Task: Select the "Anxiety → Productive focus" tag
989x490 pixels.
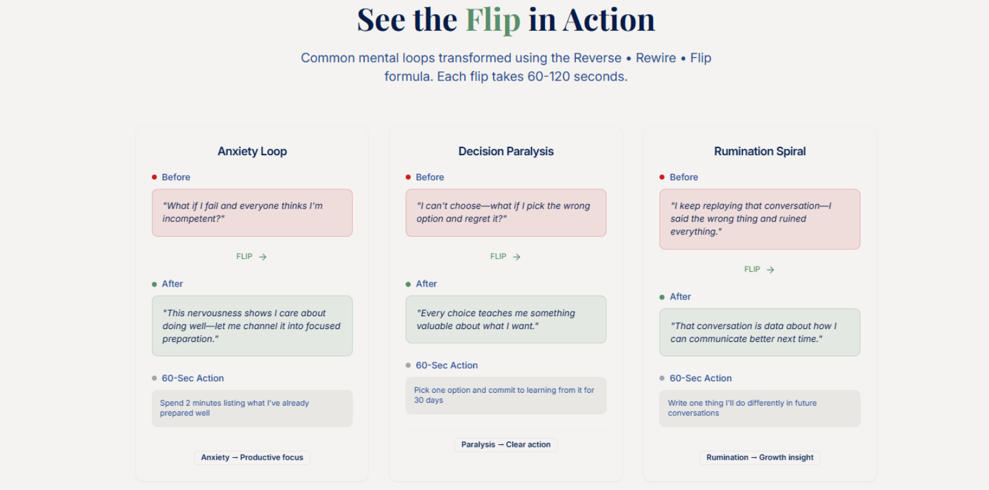Action: [x=252, y=458]
